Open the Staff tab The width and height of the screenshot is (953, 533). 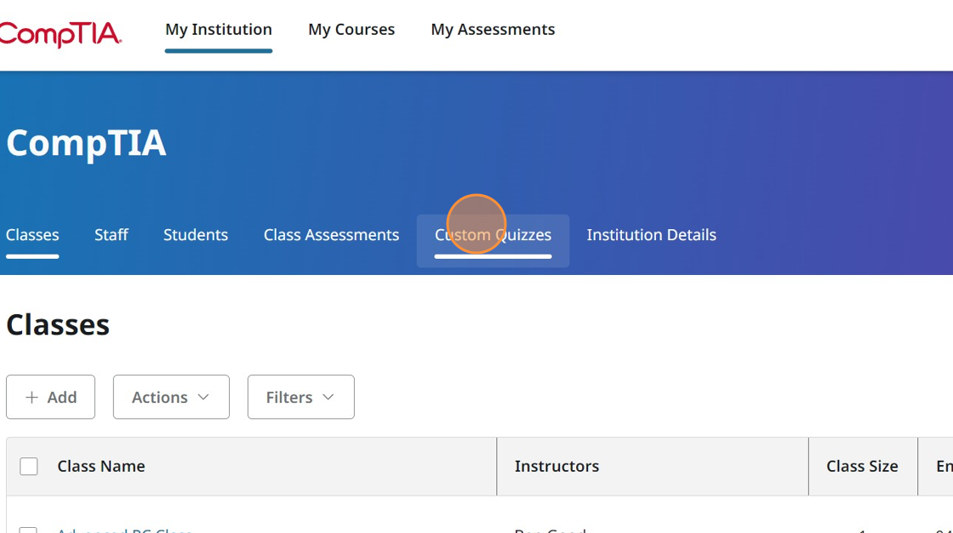pyautogui.click(x=111, y=235)
